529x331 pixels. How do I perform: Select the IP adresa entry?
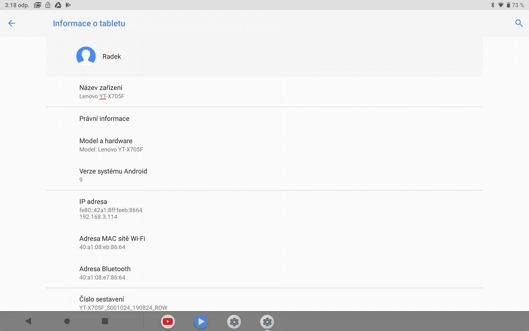click(264, 209)
